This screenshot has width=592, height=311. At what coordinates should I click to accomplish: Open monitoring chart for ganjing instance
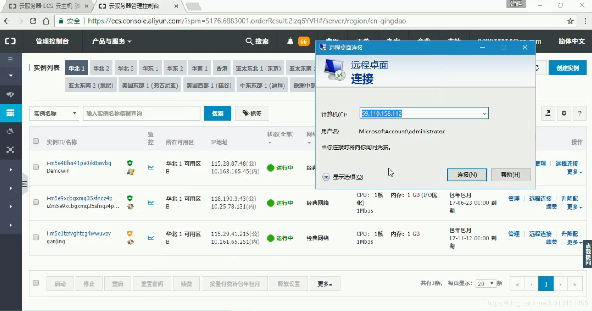coord(151,238)
